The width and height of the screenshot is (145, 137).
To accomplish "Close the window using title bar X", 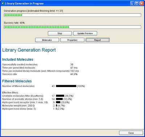I will tap(142, 3).
